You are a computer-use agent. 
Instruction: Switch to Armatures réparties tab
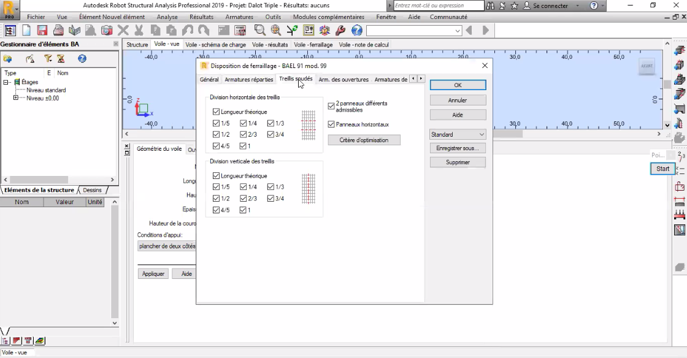(248, 79)
